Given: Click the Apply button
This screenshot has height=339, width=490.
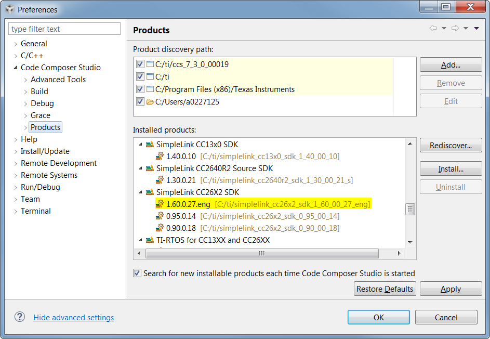Looking at the screenshot, I should tap(451, 289).
